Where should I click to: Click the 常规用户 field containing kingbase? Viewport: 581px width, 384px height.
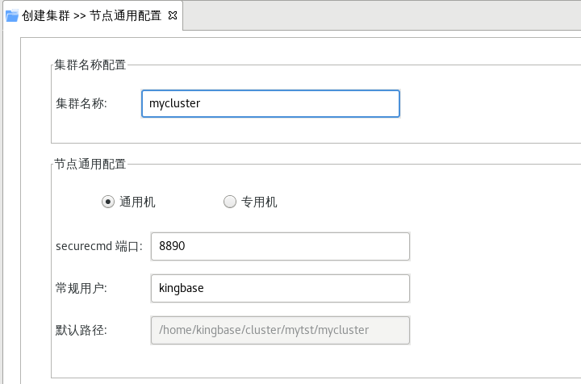pos(279,288)
